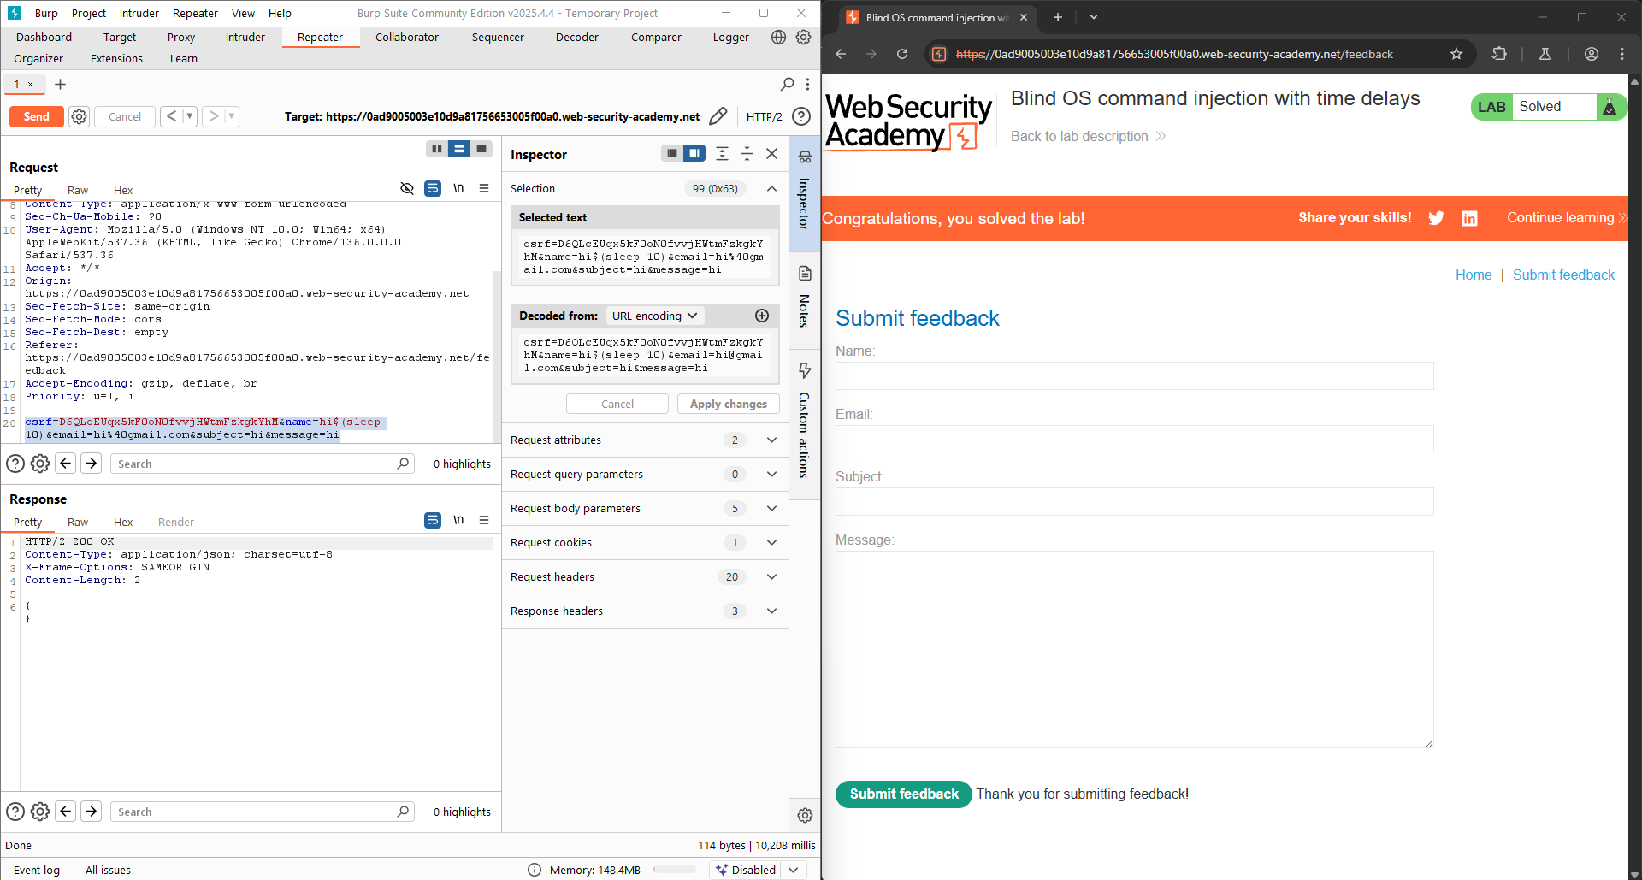
Task: Switch to the Proxy tab
Action: point(181,37)
